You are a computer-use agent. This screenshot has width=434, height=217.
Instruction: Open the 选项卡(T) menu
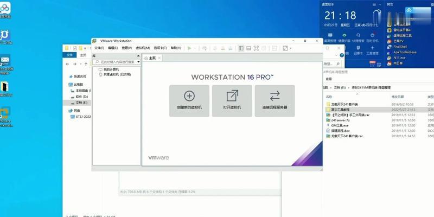160,48
